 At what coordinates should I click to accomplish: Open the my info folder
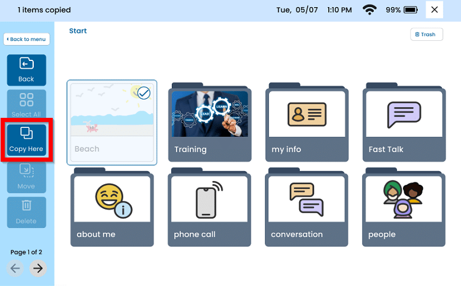click(307, 123)
